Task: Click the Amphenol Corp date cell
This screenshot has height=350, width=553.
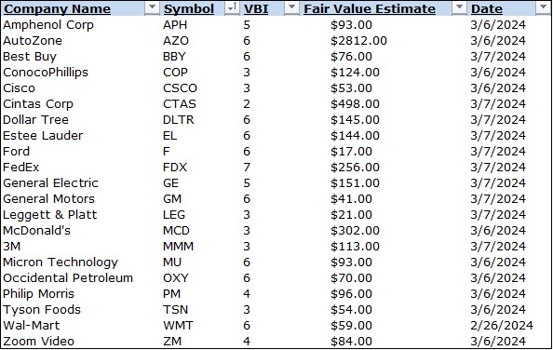Action: [x=498, y=25]
